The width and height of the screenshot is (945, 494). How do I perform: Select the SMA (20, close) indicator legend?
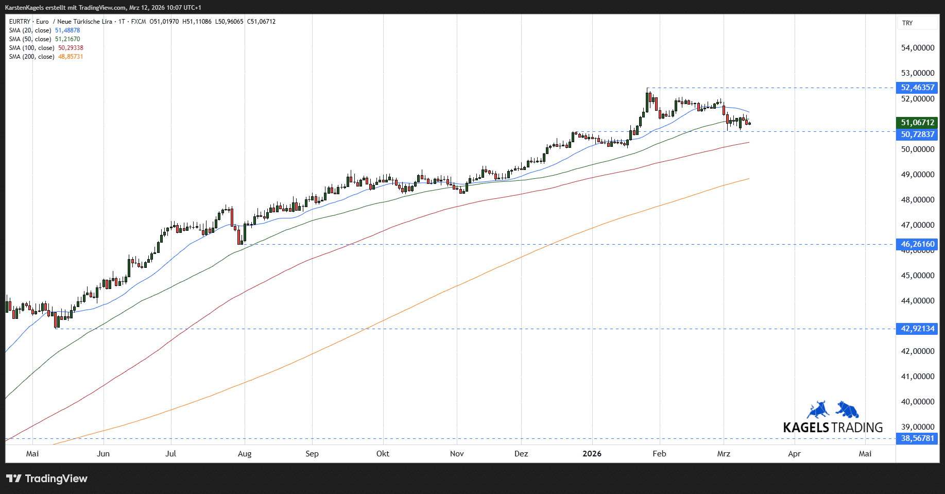tap(44, 30)
